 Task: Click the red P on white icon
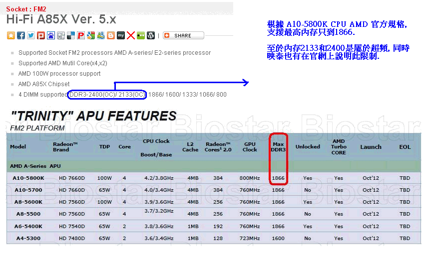[x=81, y=35]
